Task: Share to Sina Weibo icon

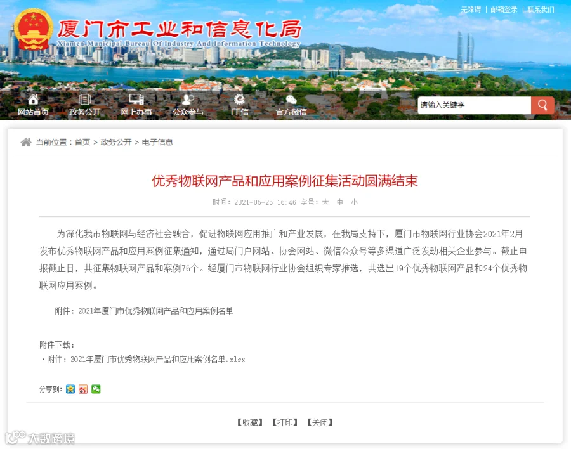Action: 83,389
